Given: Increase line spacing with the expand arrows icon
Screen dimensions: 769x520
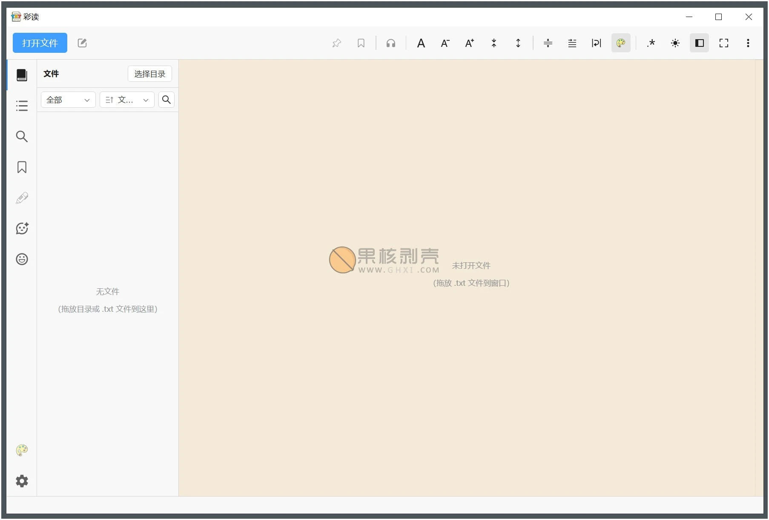Looking at the screenshot, I should pyautogui.click(x=518, y=43).
